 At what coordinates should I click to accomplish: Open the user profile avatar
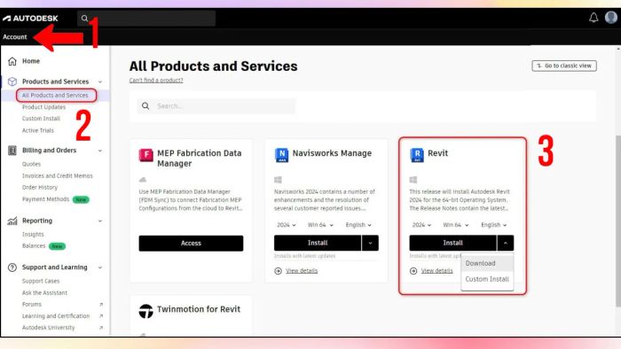(611, 17)
